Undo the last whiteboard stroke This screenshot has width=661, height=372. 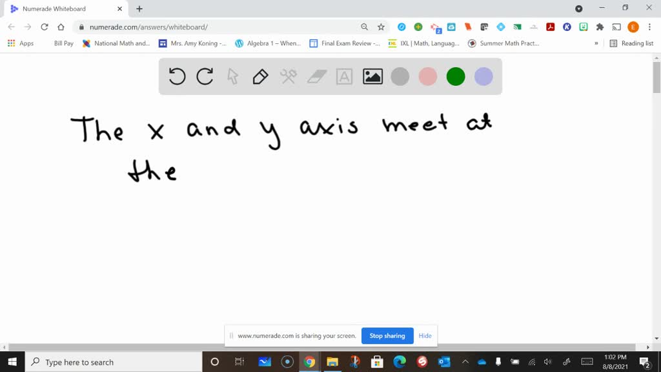(x=177, y=76)
